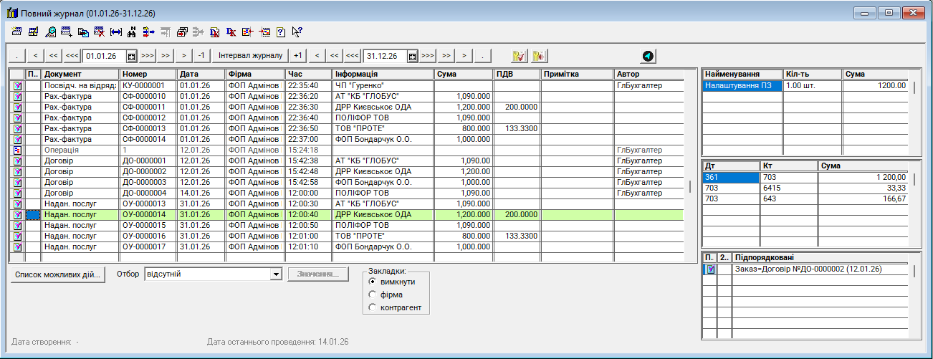Open 'Список можливих дій...' button
Screen dimensions: 933x359
(59, 274)
